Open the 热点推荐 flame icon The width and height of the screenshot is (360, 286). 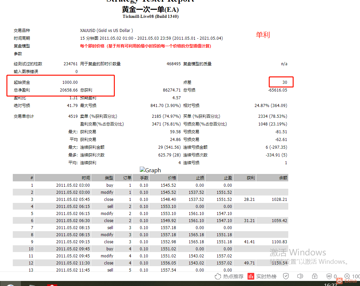pos(218,276)
